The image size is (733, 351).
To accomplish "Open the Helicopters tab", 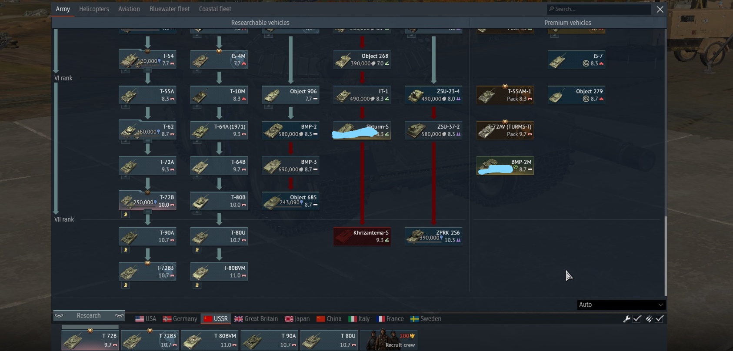I will 94,9.
